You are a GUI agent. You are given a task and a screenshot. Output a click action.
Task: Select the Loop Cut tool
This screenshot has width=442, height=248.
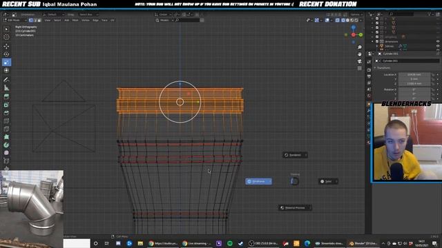(6, 121)
